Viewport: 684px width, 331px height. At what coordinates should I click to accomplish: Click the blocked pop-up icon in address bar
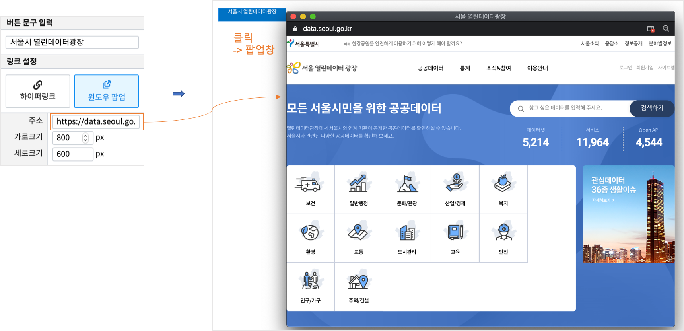(x=651, y=29)
